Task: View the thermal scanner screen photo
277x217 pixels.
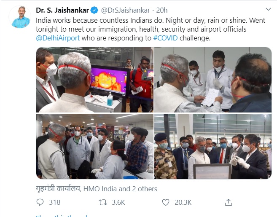Action: click(95, 80)
